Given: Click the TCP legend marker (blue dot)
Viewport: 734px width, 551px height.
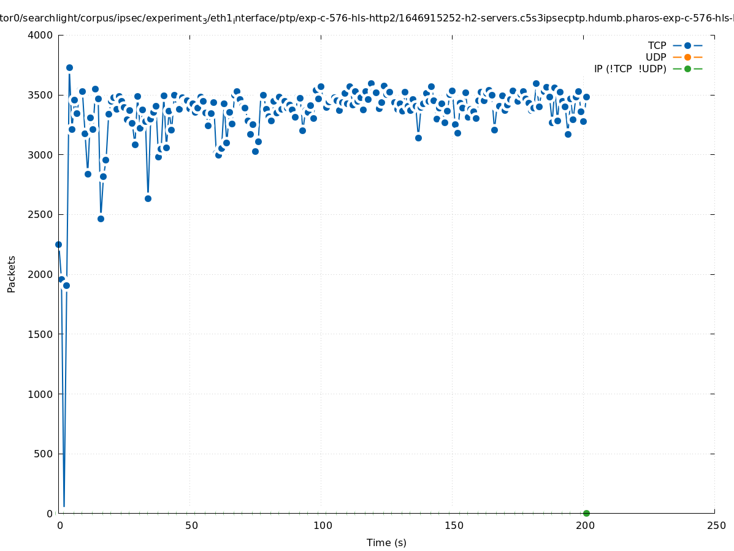Looking at the screenshot, I should click(x=687, y=45).
